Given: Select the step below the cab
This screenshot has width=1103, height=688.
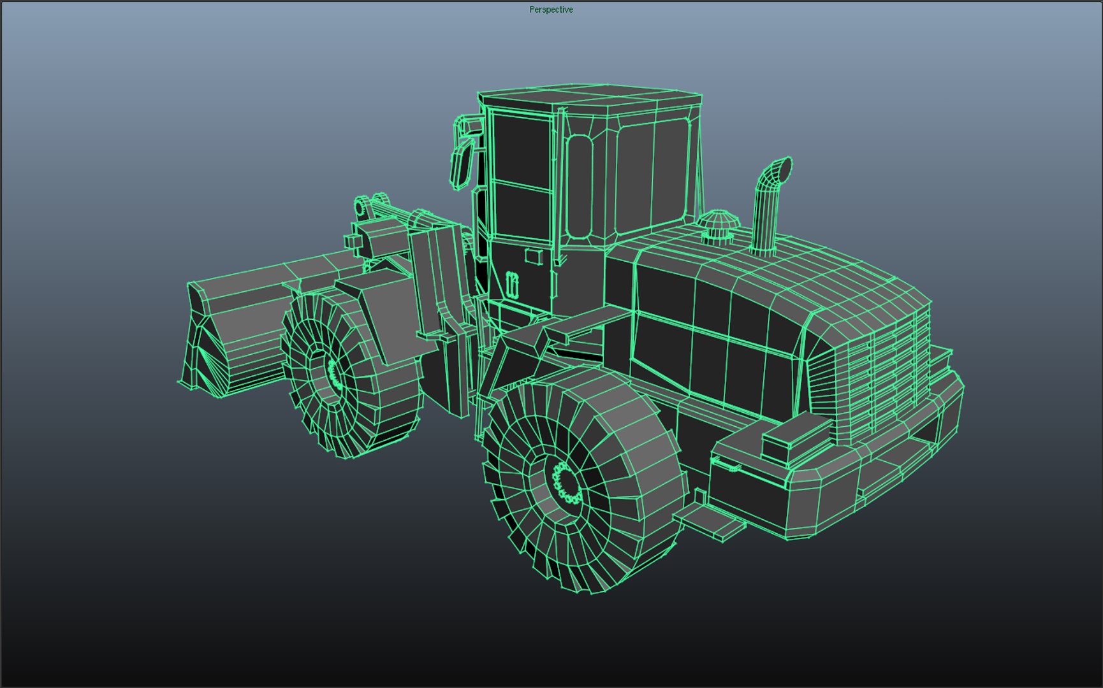Looking at the screenshot, I should pos(710,520).
